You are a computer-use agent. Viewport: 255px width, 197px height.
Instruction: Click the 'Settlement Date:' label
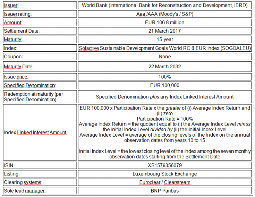(22, 31)
